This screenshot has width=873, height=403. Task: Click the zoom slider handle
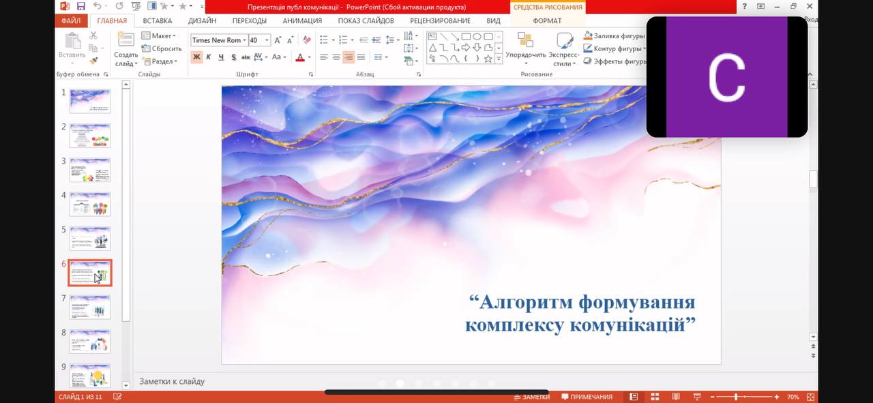coord(736,397)
